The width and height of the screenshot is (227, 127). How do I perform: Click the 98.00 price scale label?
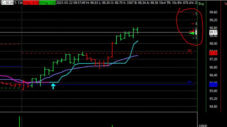pyautogui.click(x=213, y=44)
